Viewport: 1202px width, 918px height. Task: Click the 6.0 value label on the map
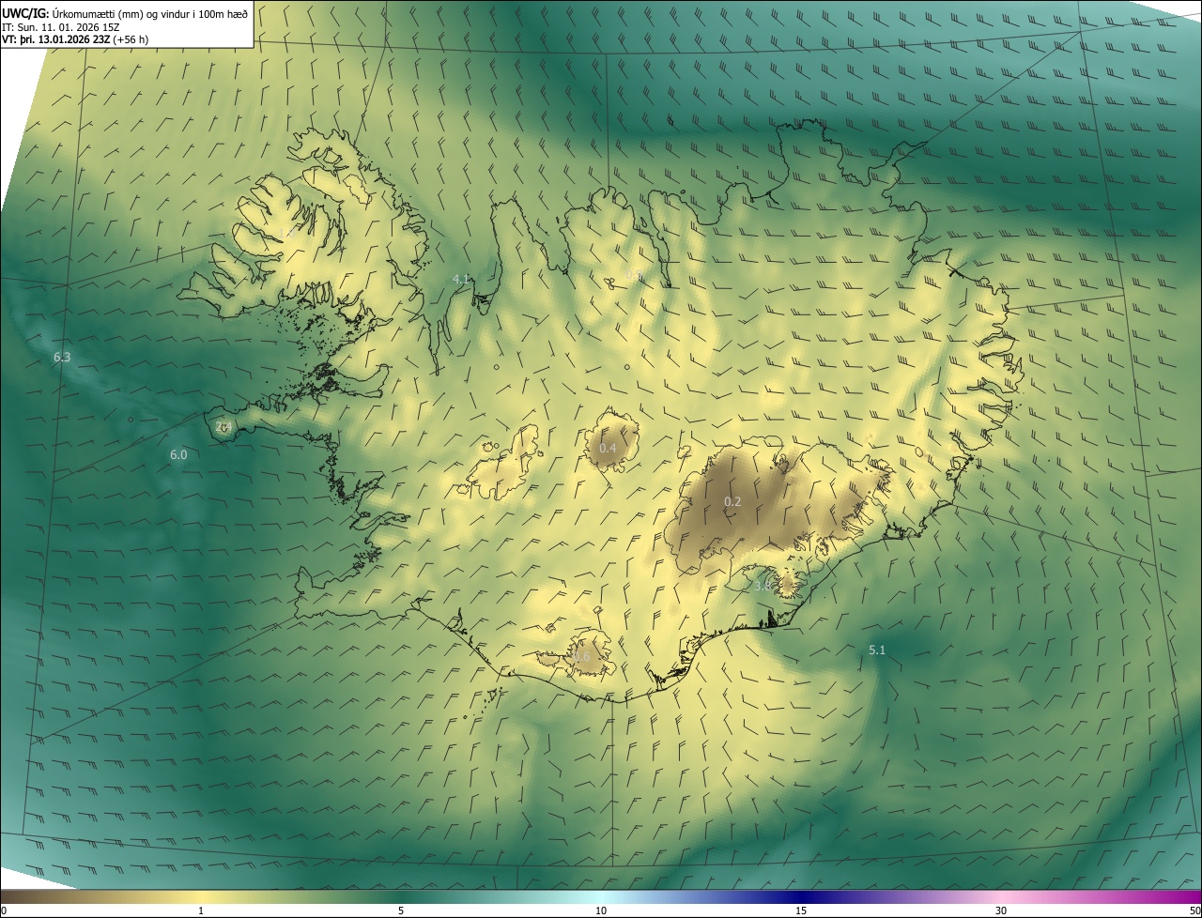178,455
